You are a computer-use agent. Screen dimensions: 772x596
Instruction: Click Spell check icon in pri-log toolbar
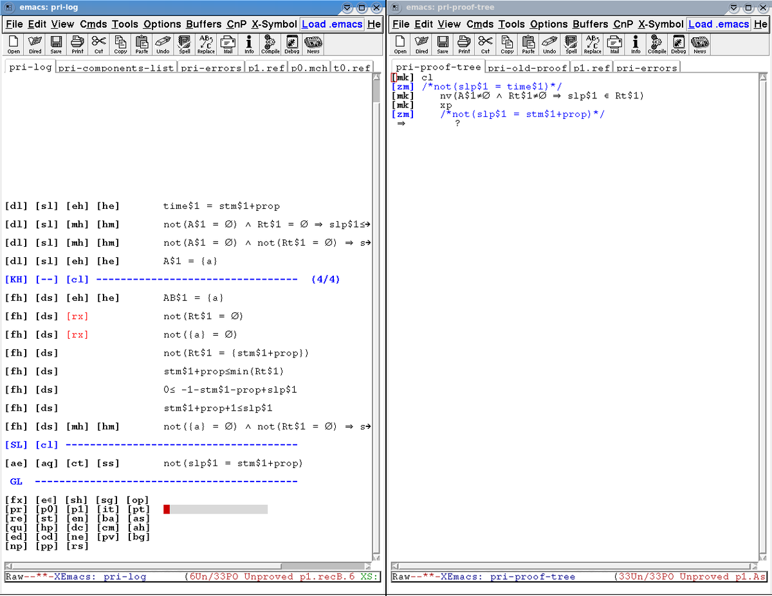(185, 44)
